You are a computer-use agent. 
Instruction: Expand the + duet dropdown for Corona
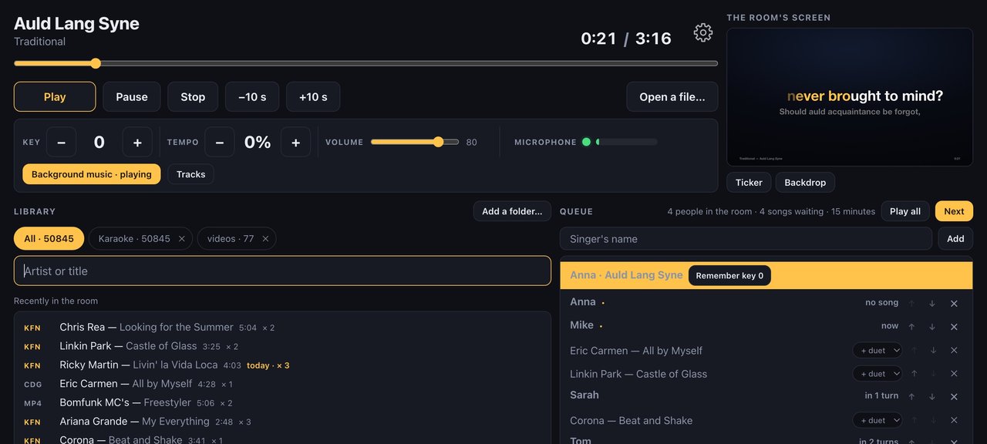point(878,421)
